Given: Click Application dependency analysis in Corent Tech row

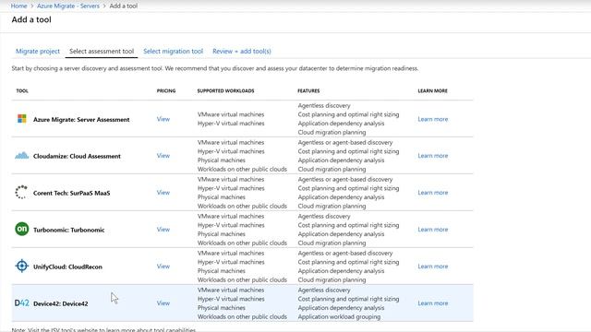Looking at the screenshot, I should 341,196.
